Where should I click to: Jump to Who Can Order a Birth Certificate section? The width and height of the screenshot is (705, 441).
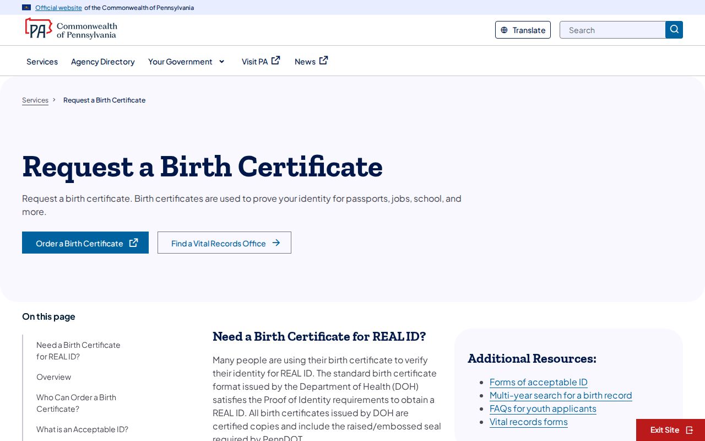(x=76, y=403)
